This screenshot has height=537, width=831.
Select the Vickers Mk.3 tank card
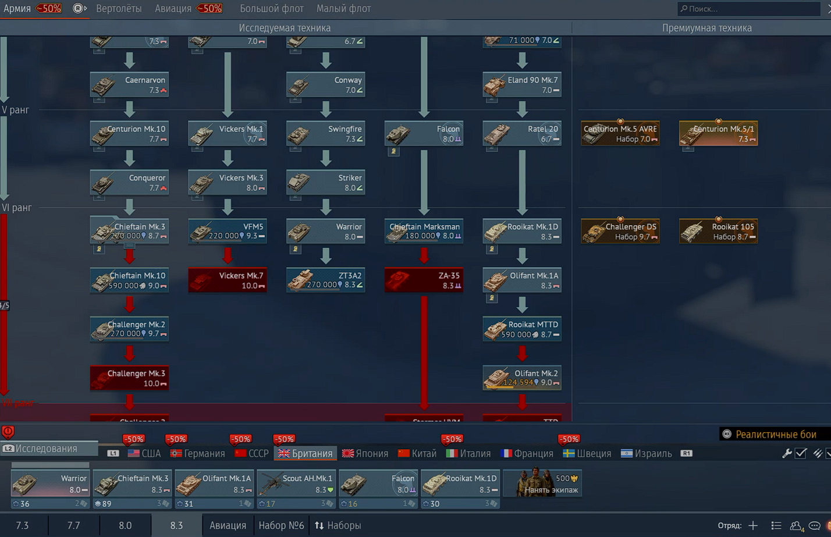[x=228, y=183]
